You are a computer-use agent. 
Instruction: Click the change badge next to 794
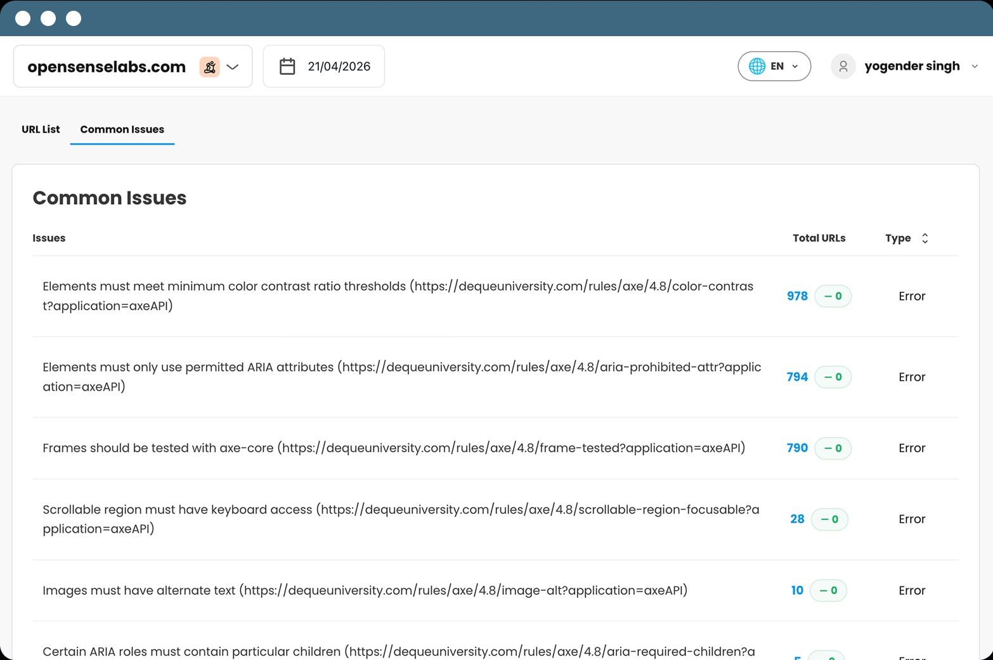(x=833, y=377)
